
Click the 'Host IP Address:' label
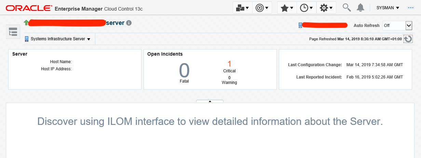pos(56,69)
